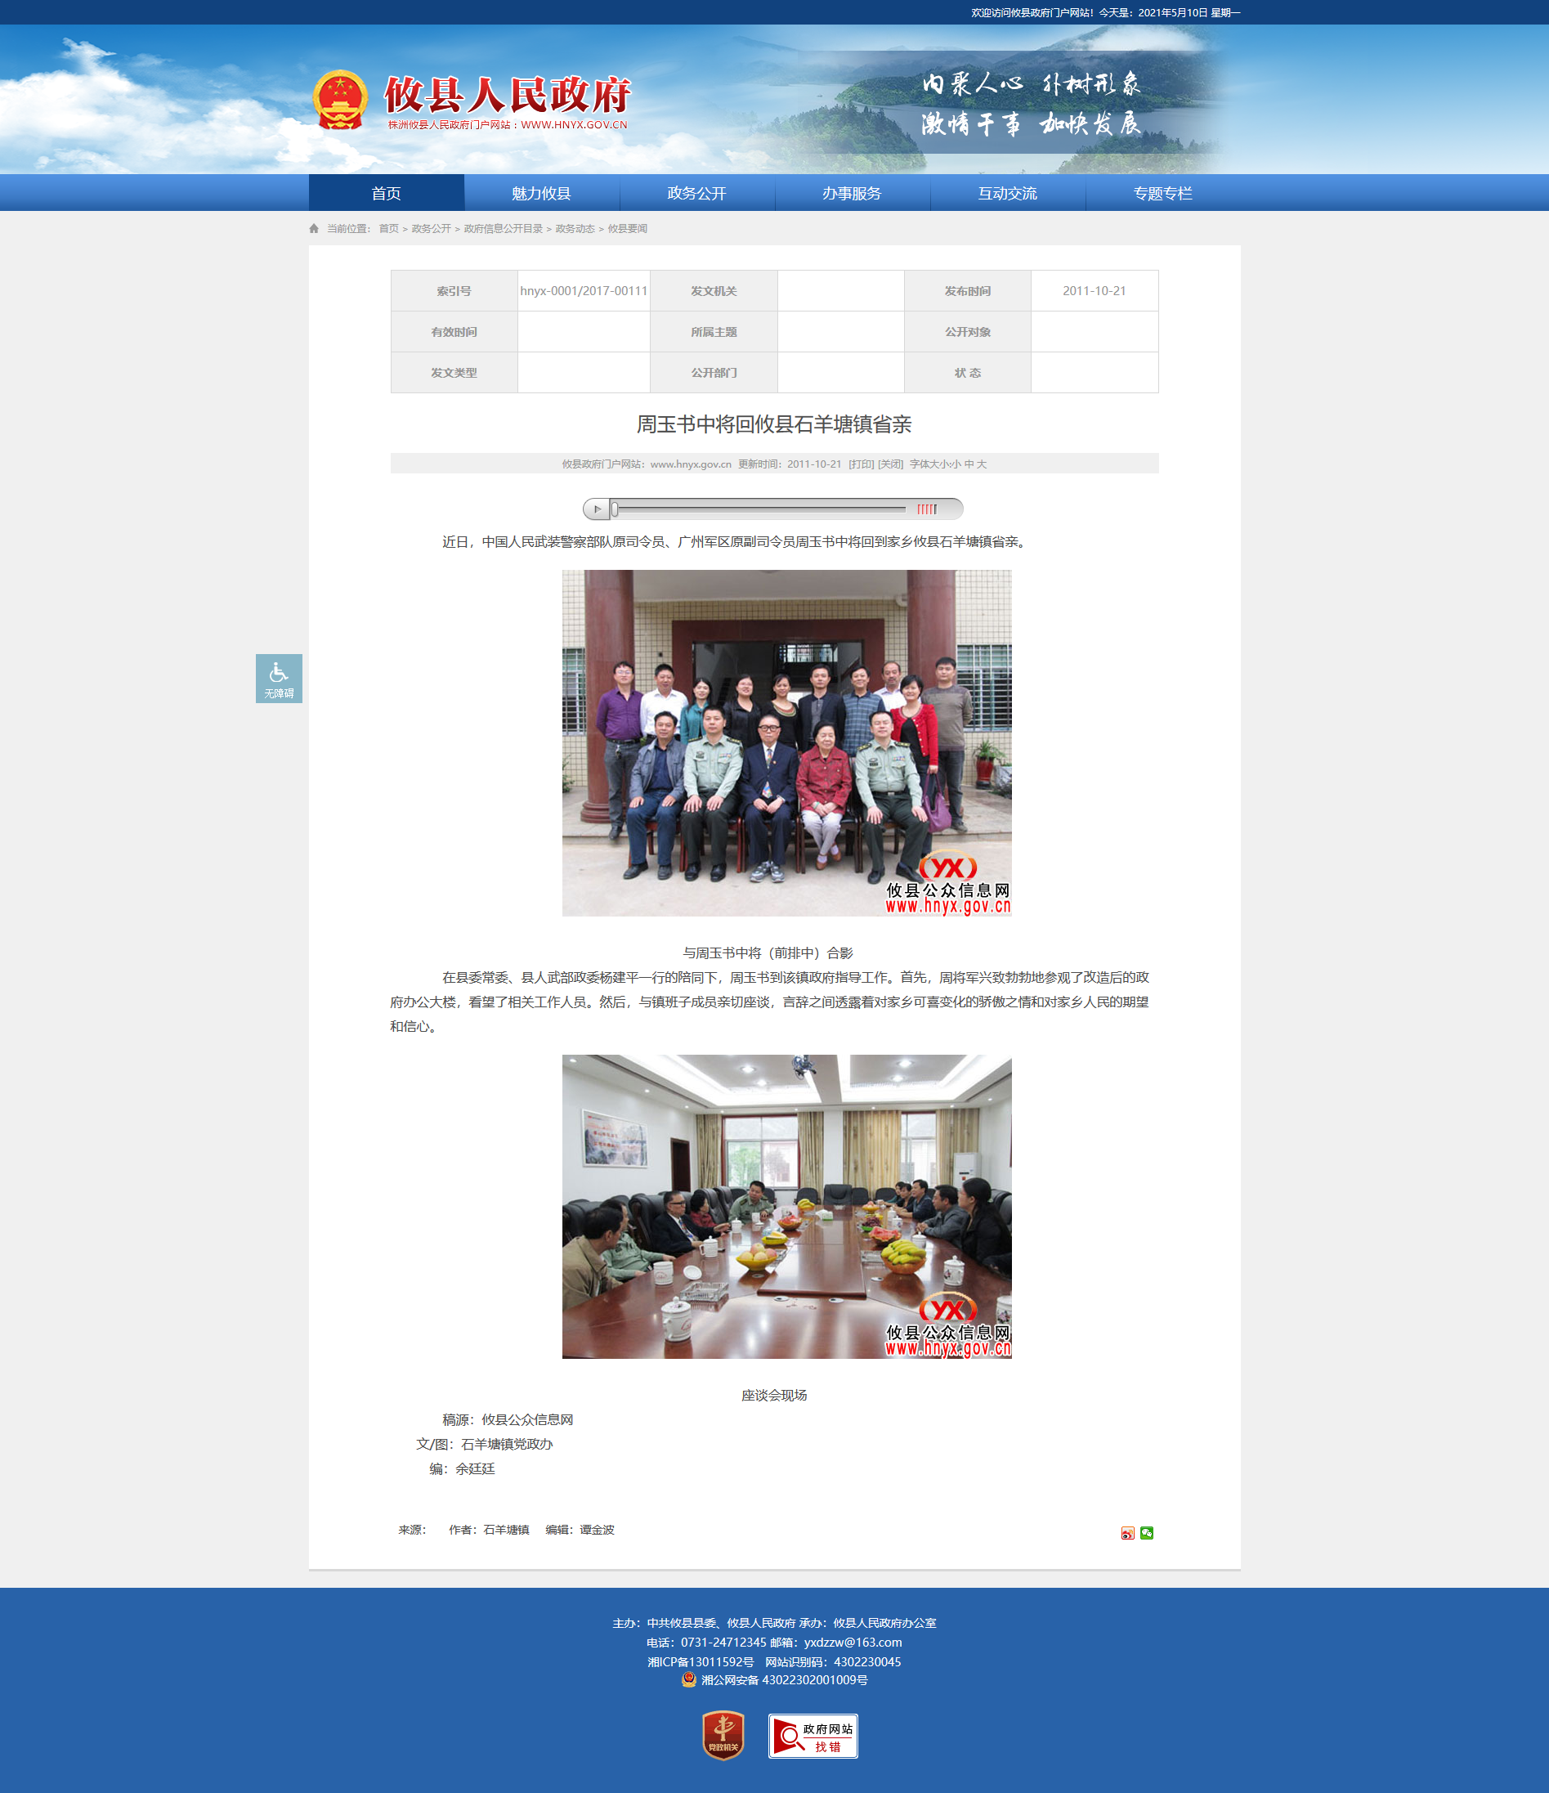Share article via the Weibo icon

(1127, 1532)
